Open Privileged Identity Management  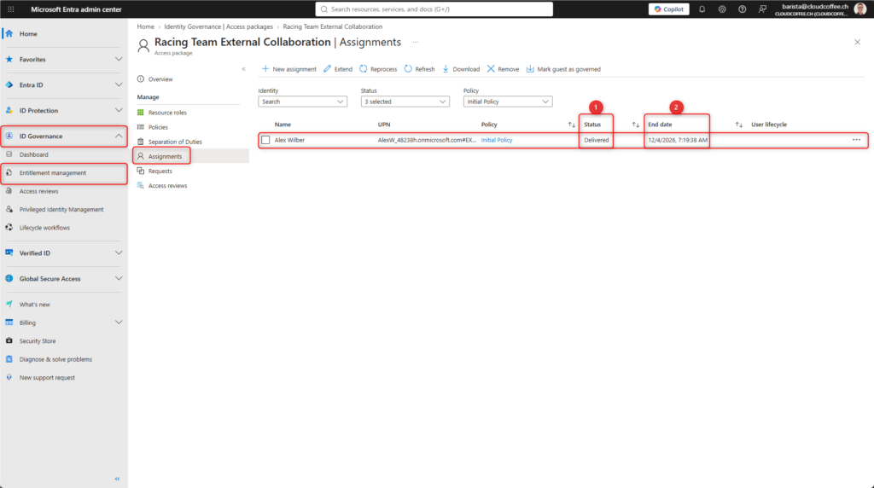(x=63, y=210)
